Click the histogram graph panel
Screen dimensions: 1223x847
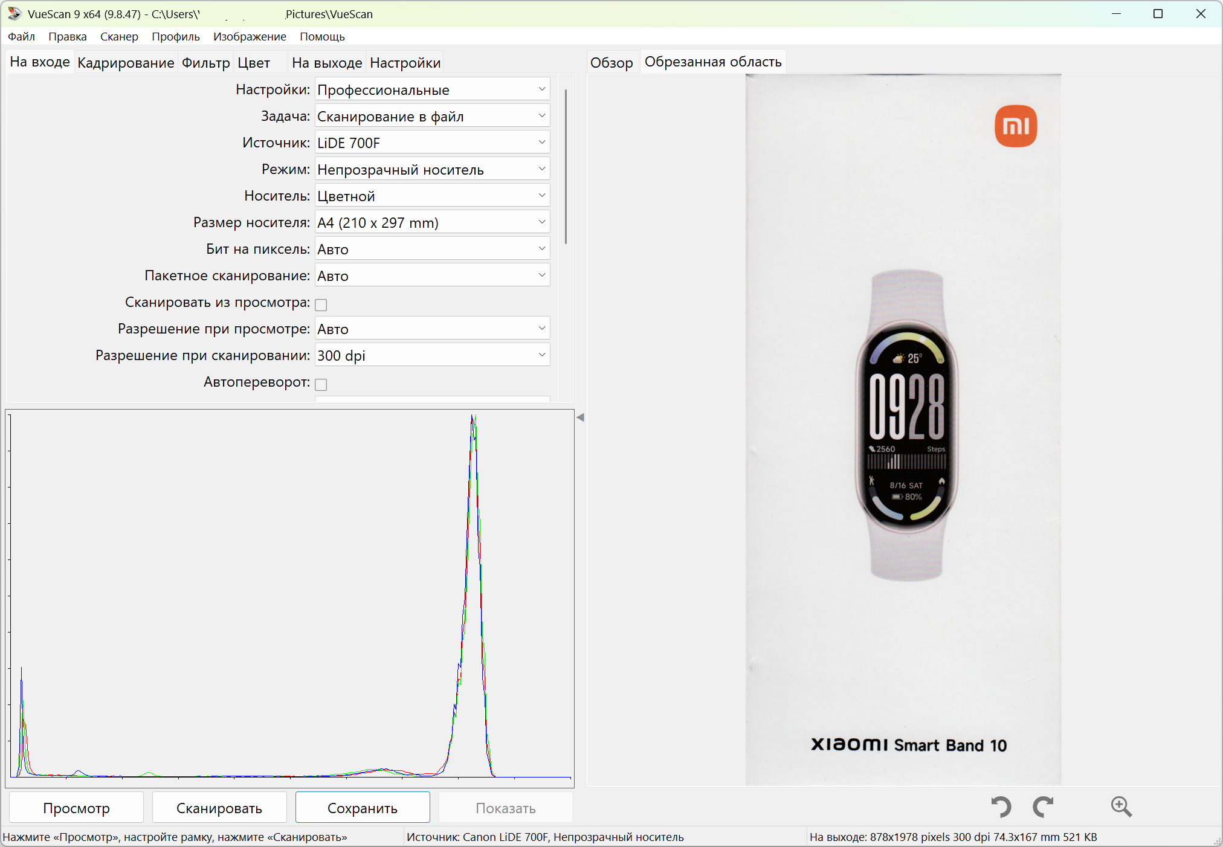(x=290, y=598)
